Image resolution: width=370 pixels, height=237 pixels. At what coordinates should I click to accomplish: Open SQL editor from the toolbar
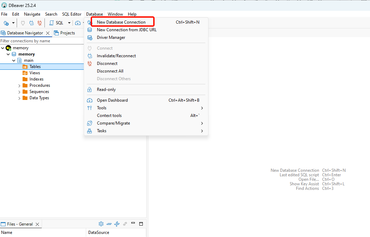(56, 23)
